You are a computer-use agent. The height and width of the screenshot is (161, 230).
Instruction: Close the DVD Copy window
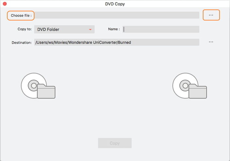coord(5,4)
